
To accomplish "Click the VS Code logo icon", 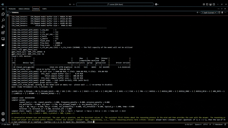I will 2,4.
